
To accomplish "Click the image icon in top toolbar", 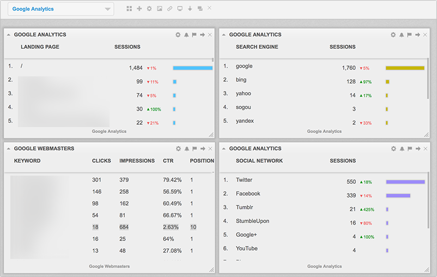I will (x=159, y=9).
